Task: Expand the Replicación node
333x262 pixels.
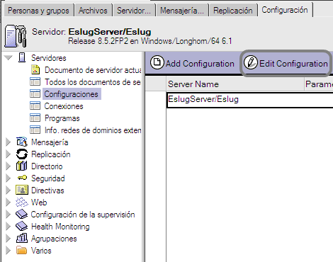Action: point(9,154)
